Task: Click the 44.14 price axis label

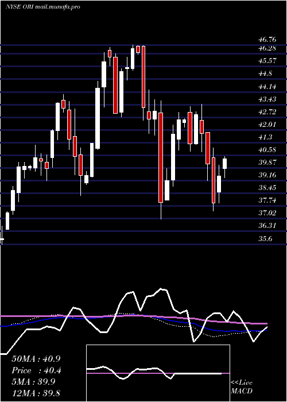Action: [x=267, y=86]
